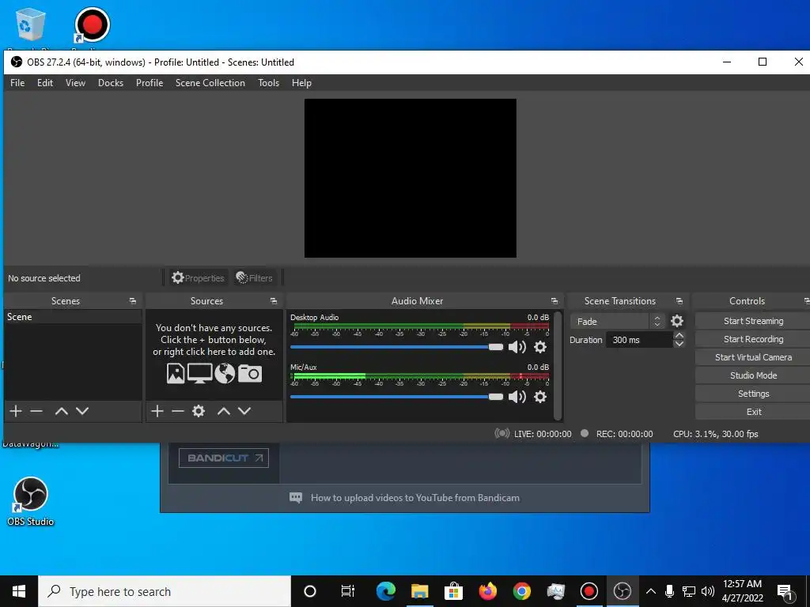Click the image source icon in Sources
Image resolution: width=810 pixels, height=607 pixels.
pos(176,373)
